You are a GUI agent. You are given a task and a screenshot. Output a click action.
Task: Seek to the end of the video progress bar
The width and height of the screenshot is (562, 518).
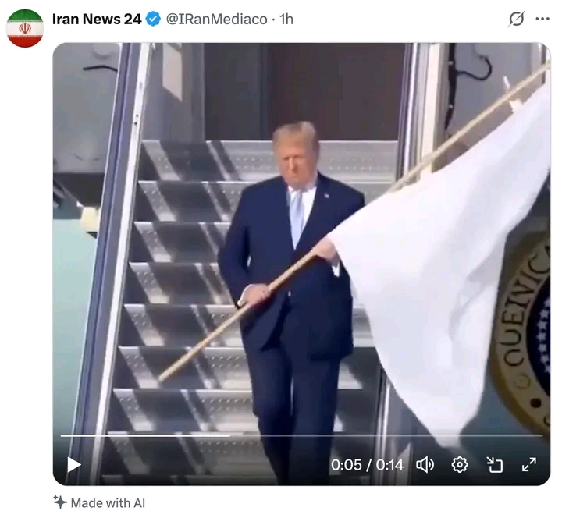coord(541,435)
